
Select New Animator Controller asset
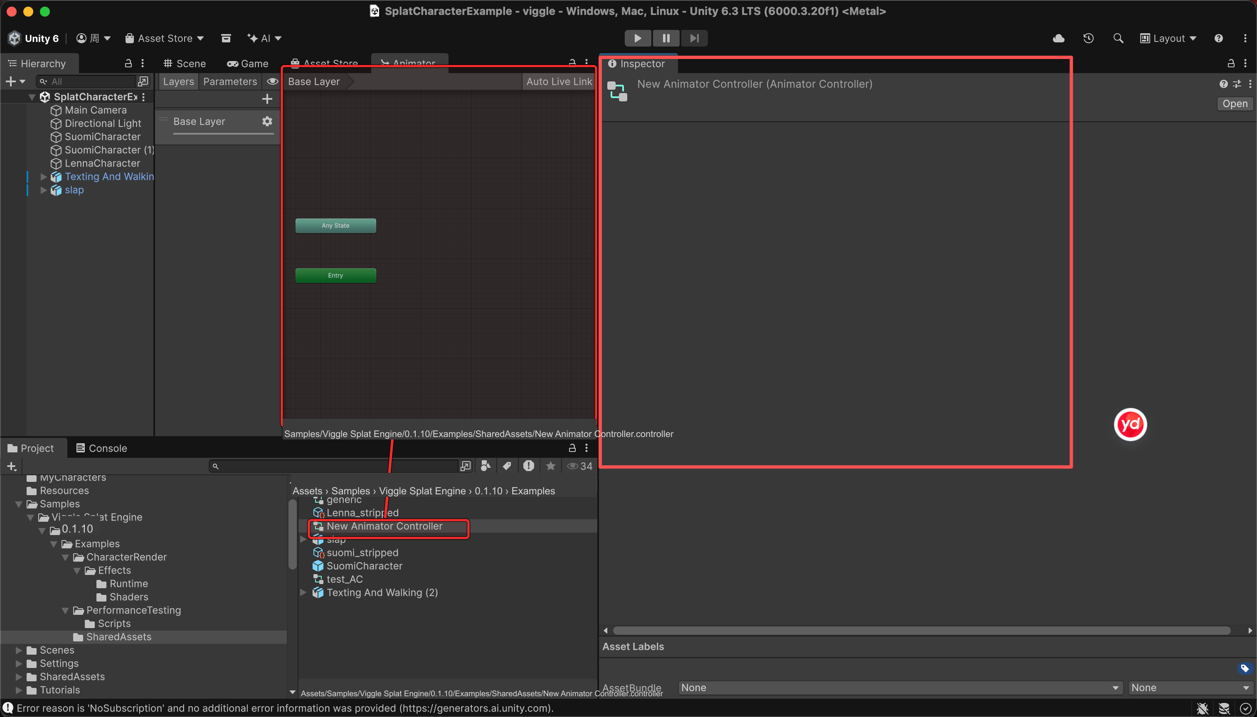coord(384,526)
